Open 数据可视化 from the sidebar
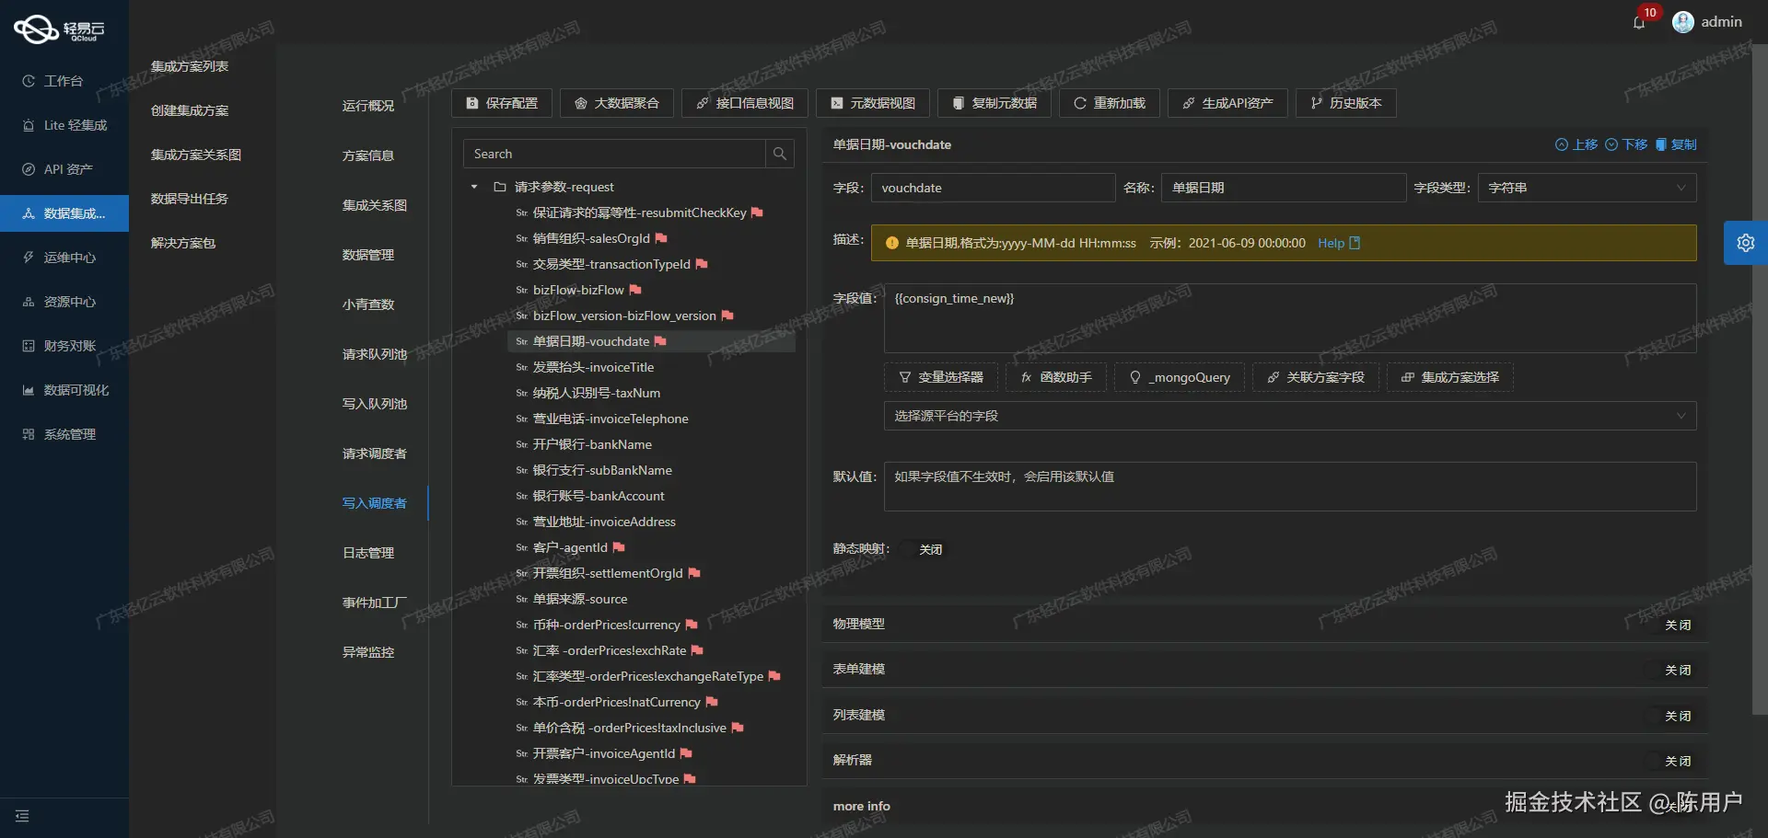Screen dimensions: 1768x838 click(x=64, y=390)
